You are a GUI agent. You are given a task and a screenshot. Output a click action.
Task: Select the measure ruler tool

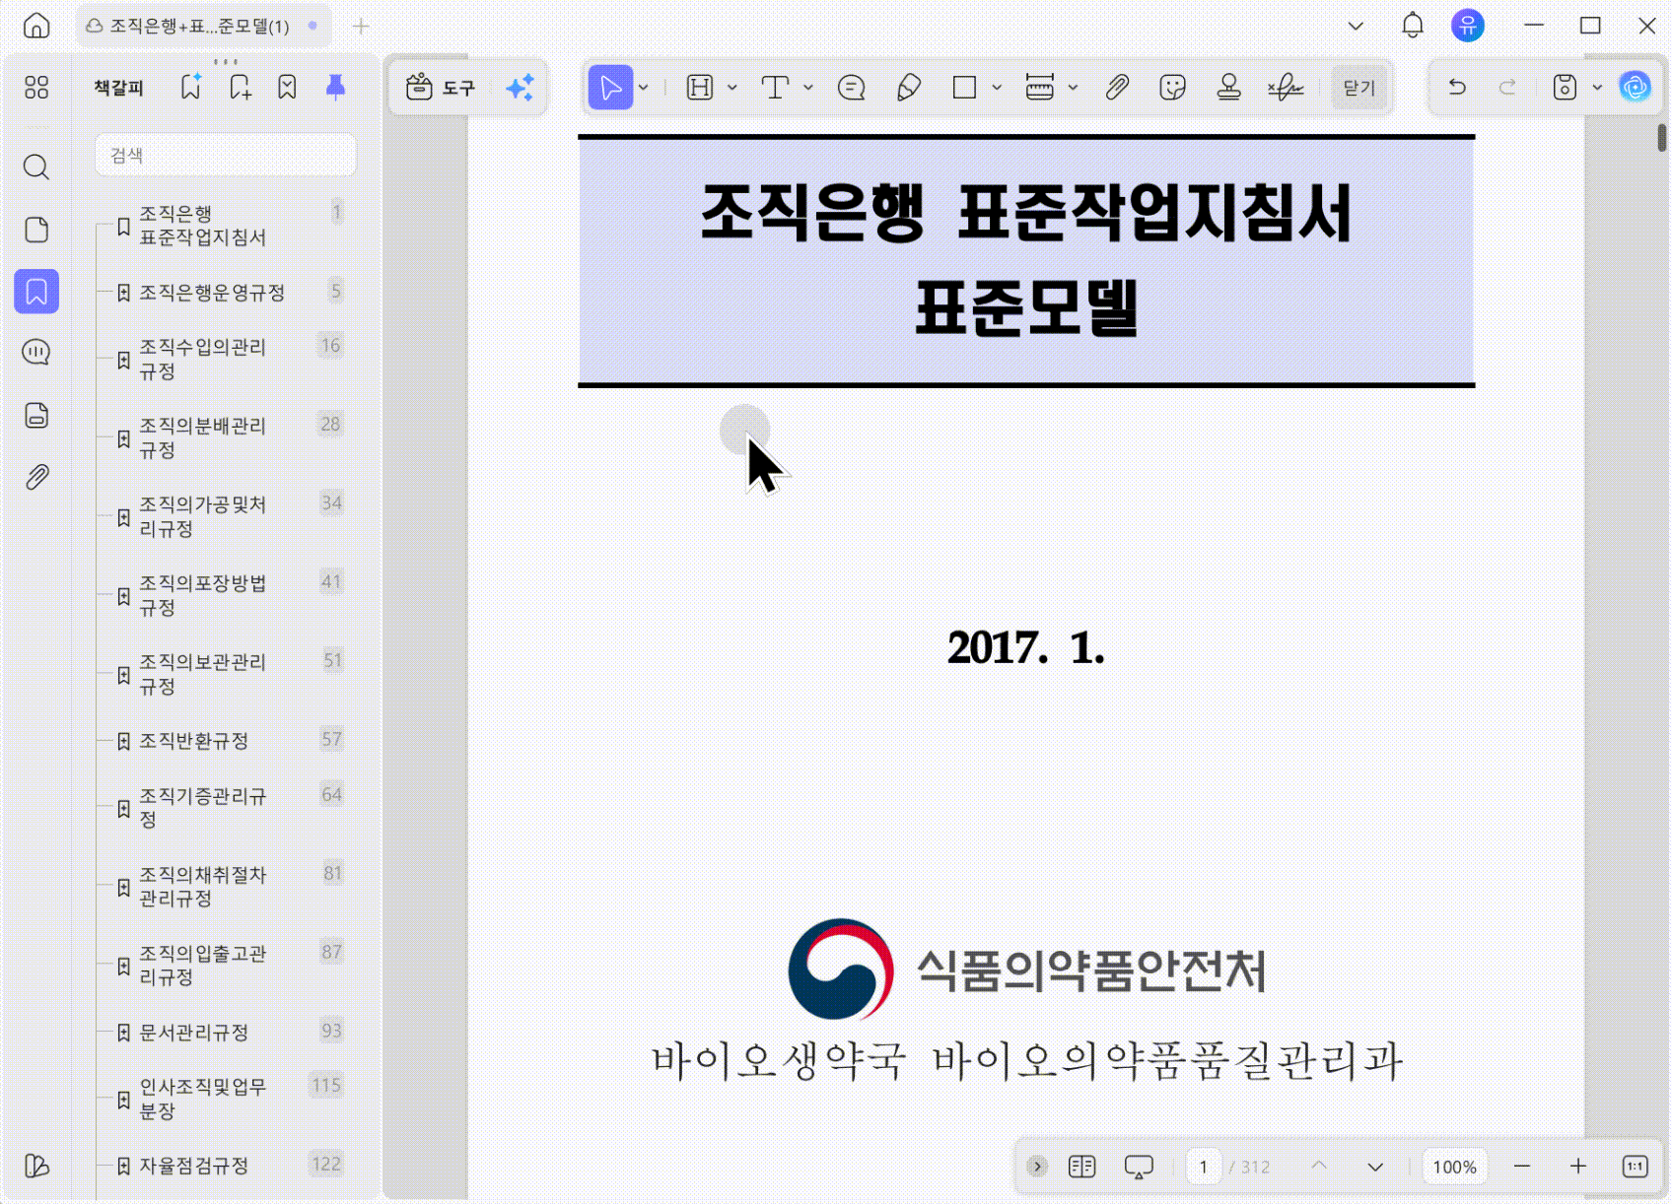pyautogui.click(x=1040, y=88)
